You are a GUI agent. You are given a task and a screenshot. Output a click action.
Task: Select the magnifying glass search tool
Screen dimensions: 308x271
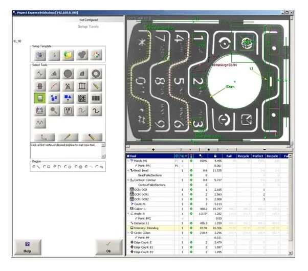54,110
